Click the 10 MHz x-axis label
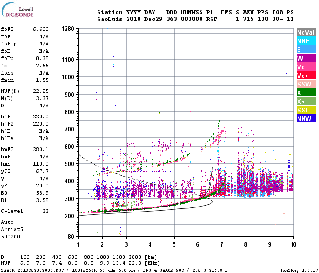319x273 pixels. coord(293,244)
